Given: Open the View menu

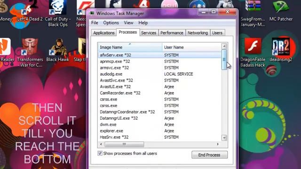Looking at the screenshot, I should click(128, 23).
